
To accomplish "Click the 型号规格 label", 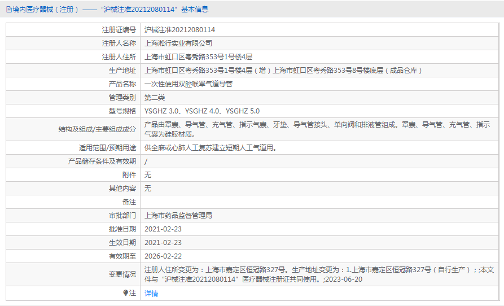I will click(122, 111).
